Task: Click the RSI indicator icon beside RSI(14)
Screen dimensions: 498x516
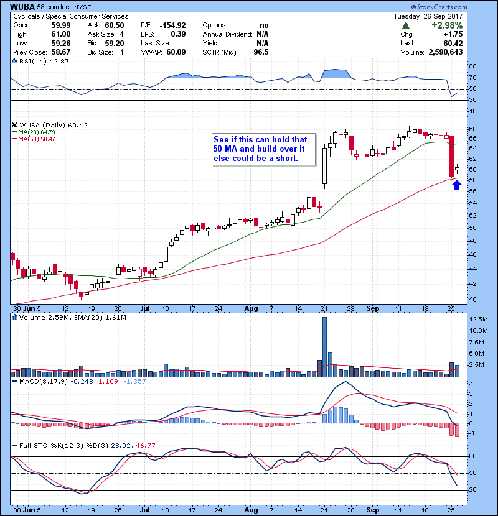Action: tap(14, 61)
